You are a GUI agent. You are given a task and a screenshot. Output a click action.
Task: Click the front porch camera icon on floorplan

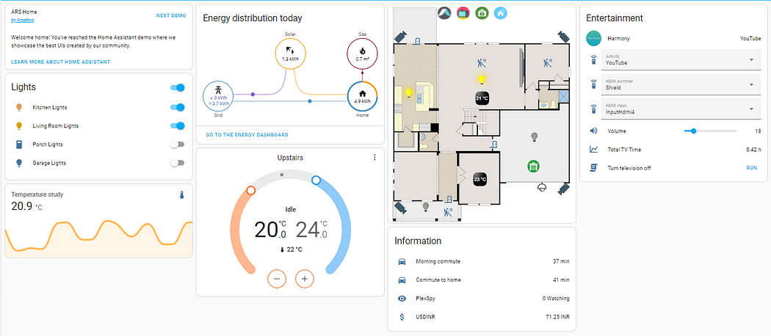point(400,208)
